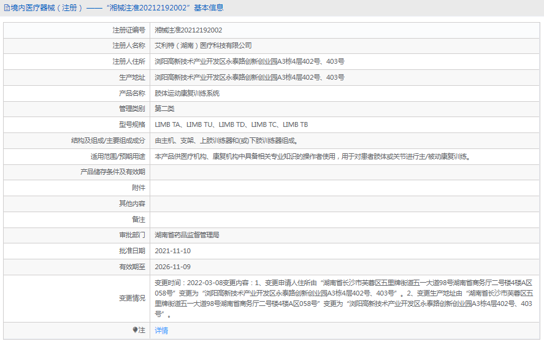The image size is (544, 344).
Task: Click the 变更情况 label
Action: point(132,298)
